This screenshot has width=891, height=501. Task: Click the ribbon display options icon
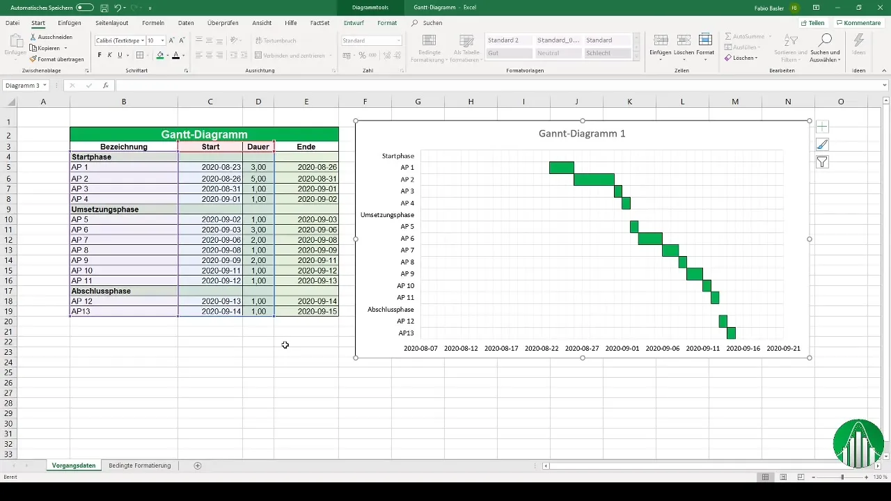817,7
